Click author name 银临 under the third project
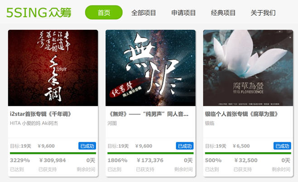The width and height of the screenshot is (298, 182). coord(210,123)
